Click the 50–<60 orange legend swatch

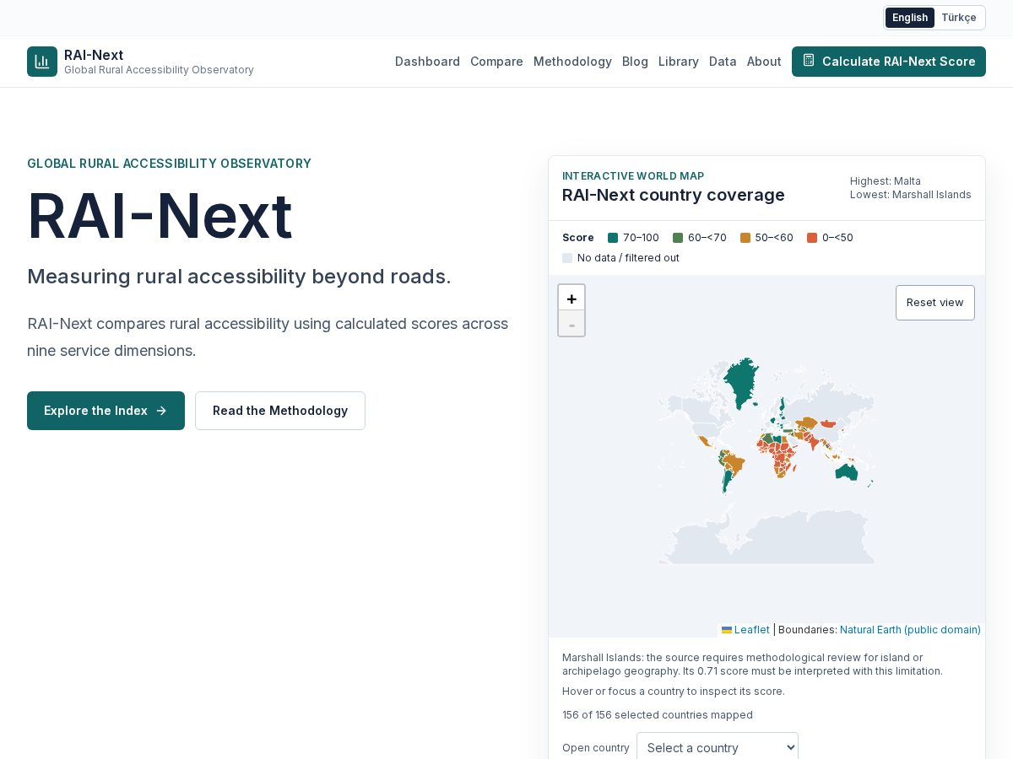click(745, 238)
